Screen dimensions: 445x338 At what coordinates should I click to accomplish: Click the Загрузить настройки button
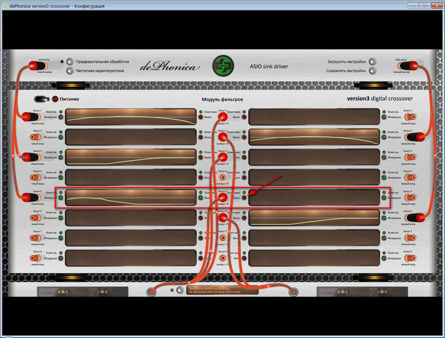(373, 62)
